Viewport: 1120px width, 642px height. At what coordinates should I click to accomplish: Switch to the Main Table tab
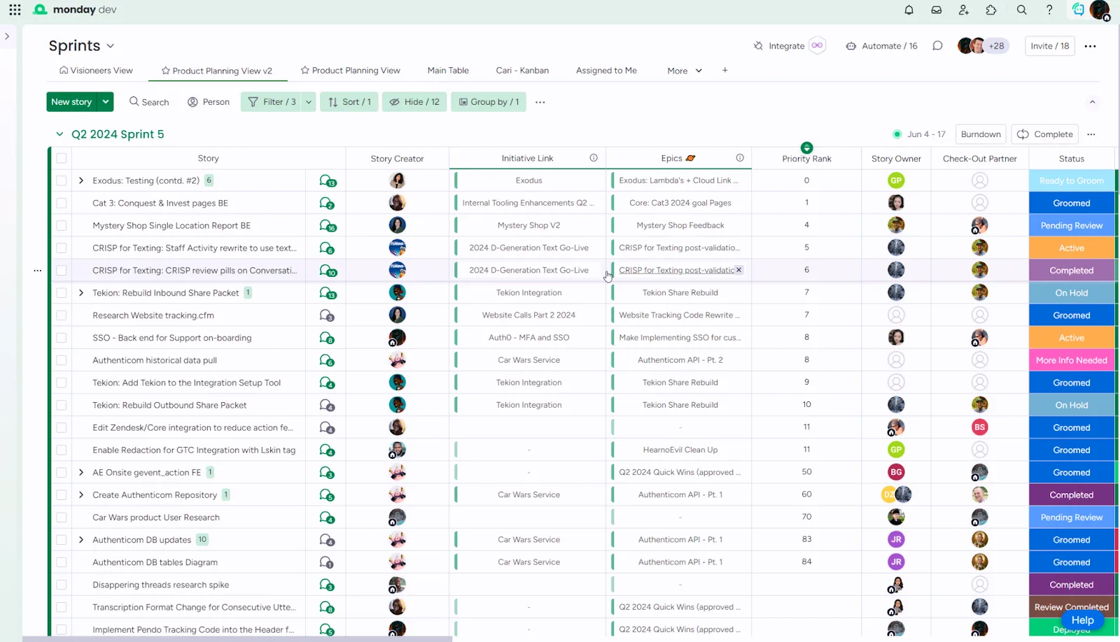[x=448, y=71]
